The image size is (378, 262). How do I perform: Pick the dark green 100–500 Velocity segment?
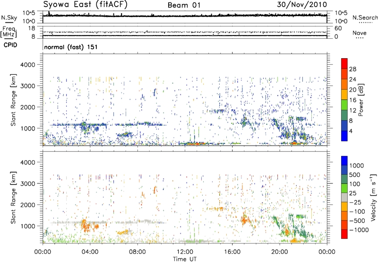(344, 179)
